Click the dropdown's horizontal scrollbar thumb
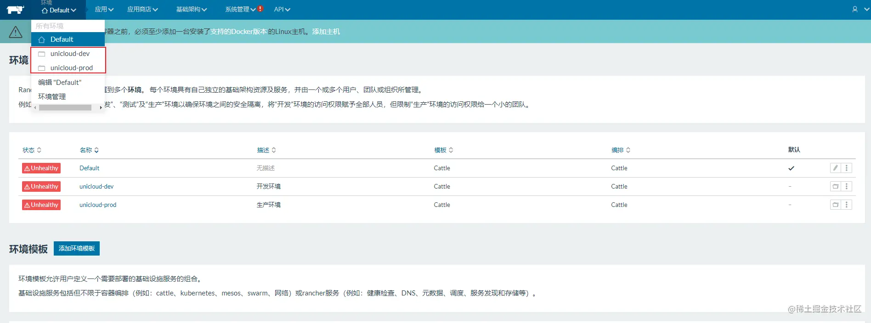 point(65,107)
